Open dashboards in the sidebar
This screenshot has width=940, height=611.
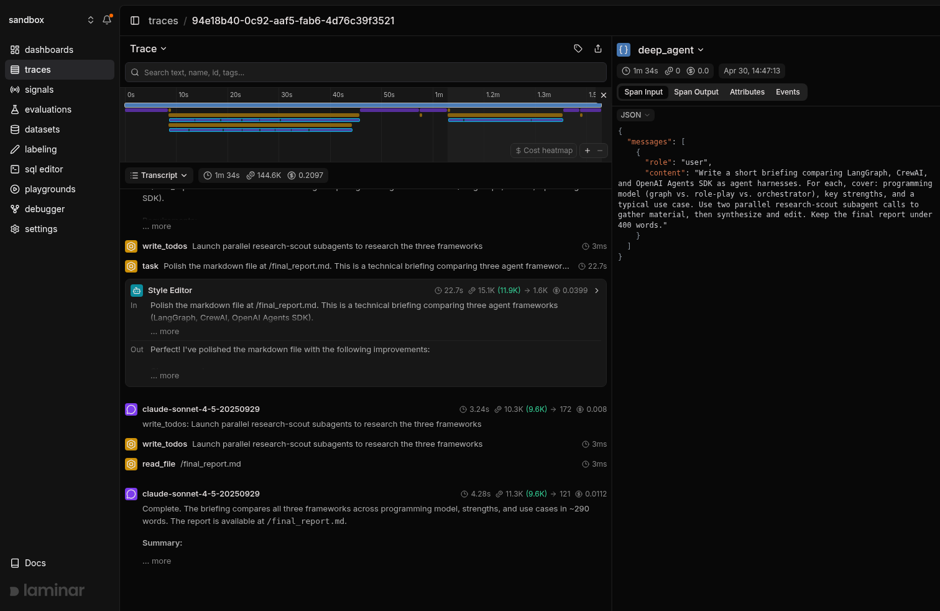click(x=60, y=50)
